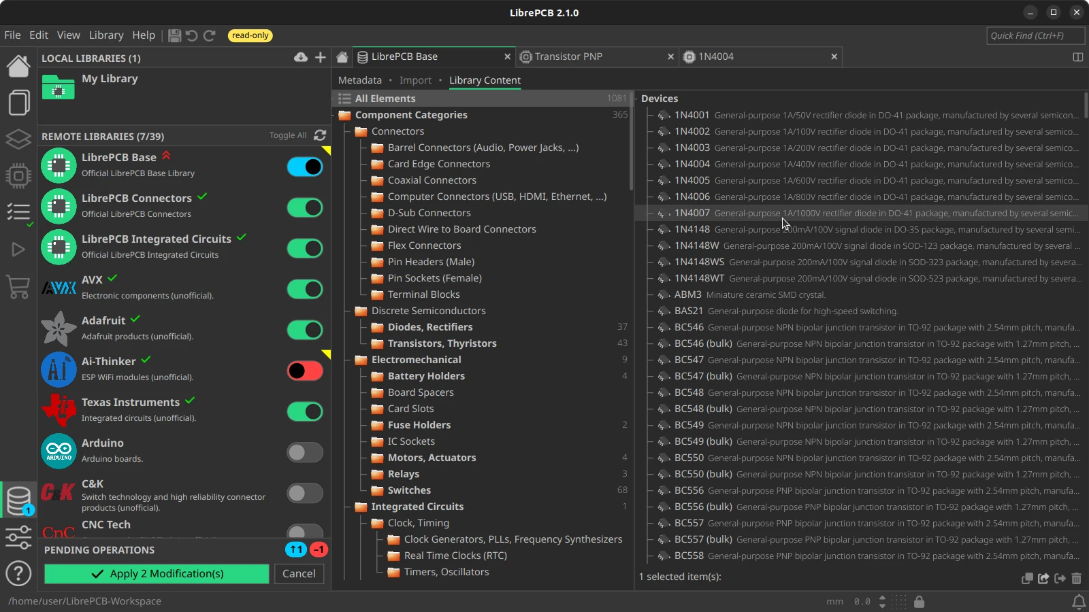Toggle the grid lock icon in status bar

[919, 602]
